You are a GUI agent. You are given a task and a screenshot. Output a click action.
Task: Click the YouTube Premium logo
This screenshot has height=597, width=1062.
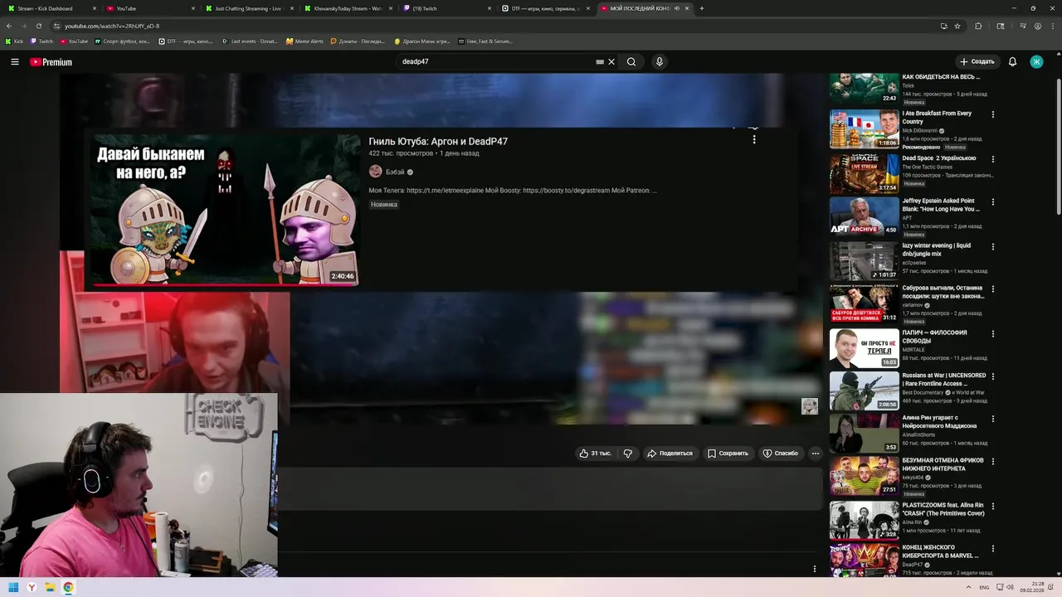coord(51,62)
